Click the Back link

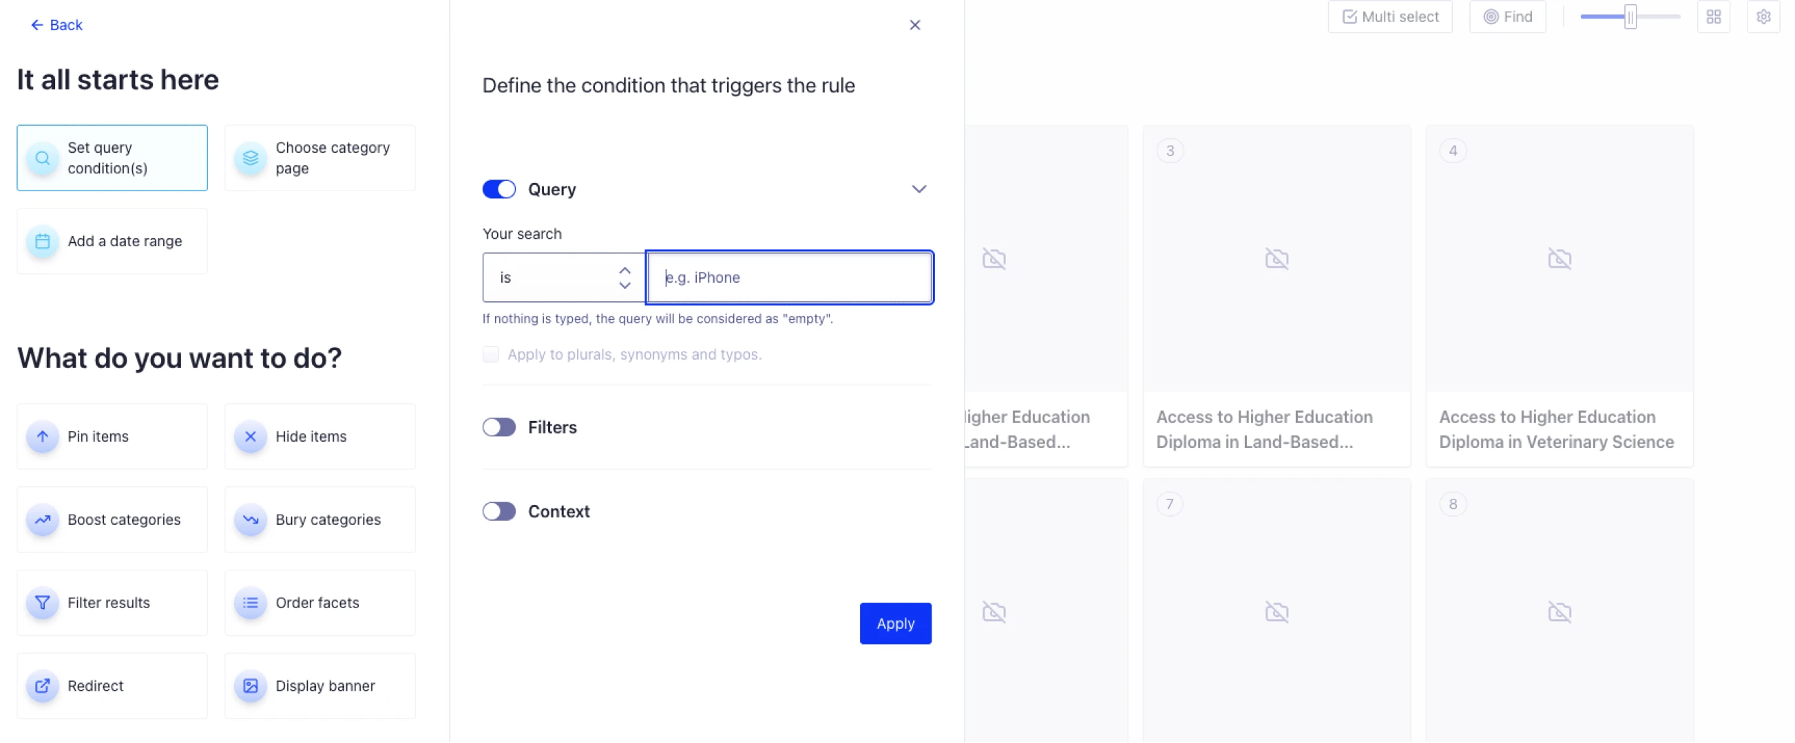click(x=56, y=24)
